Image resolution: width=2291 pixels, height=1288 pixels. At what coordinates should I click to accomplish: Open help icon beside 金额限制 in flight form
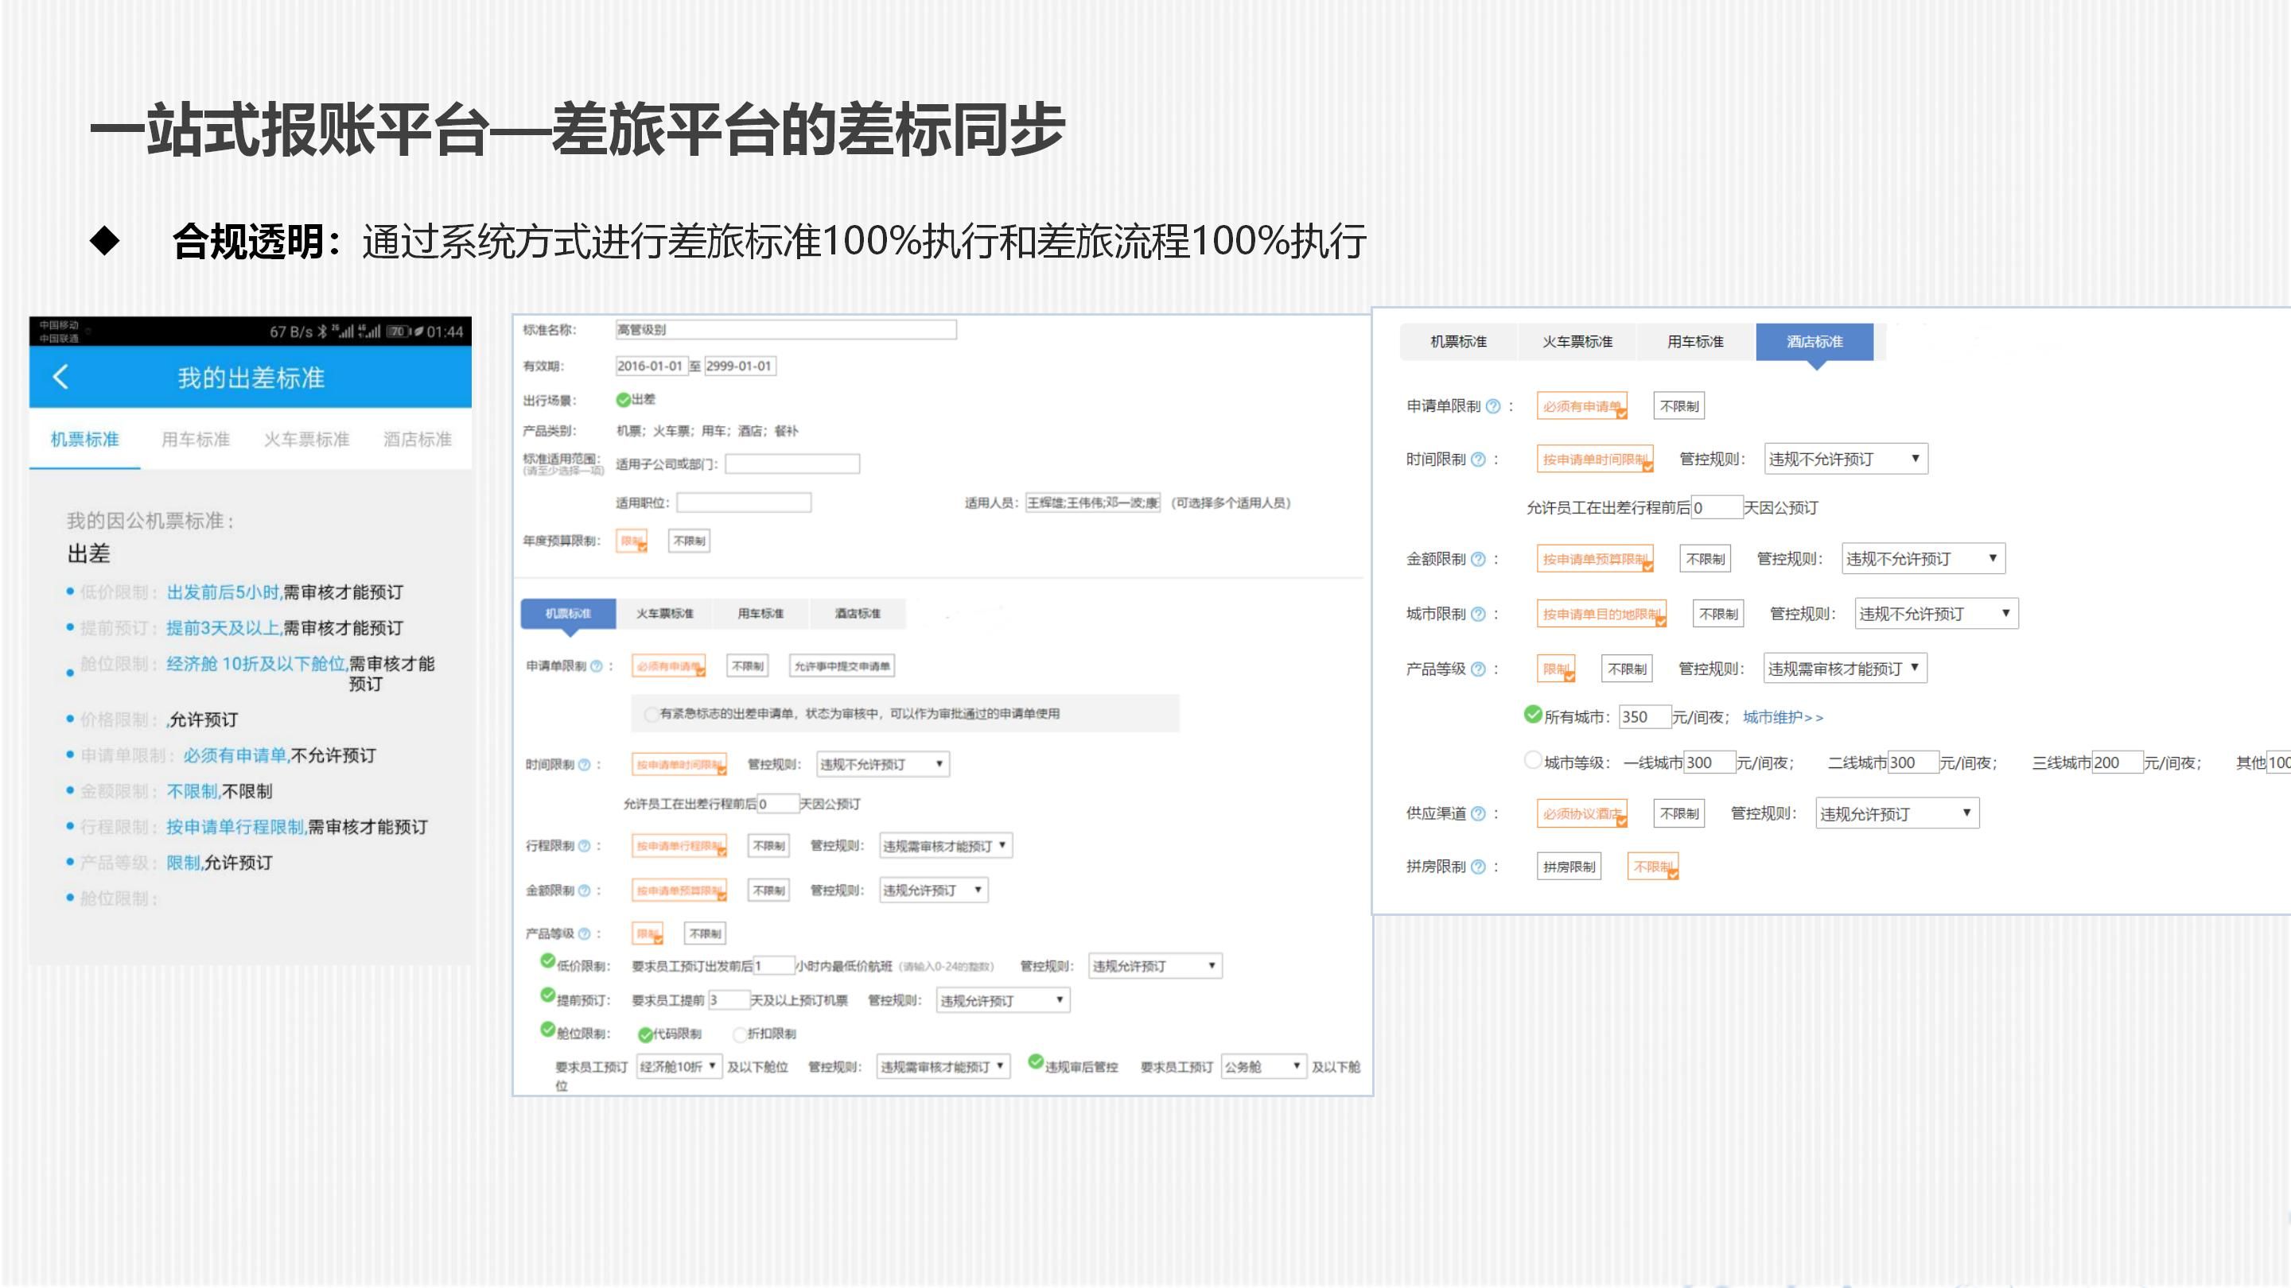(x=585, y=890)
